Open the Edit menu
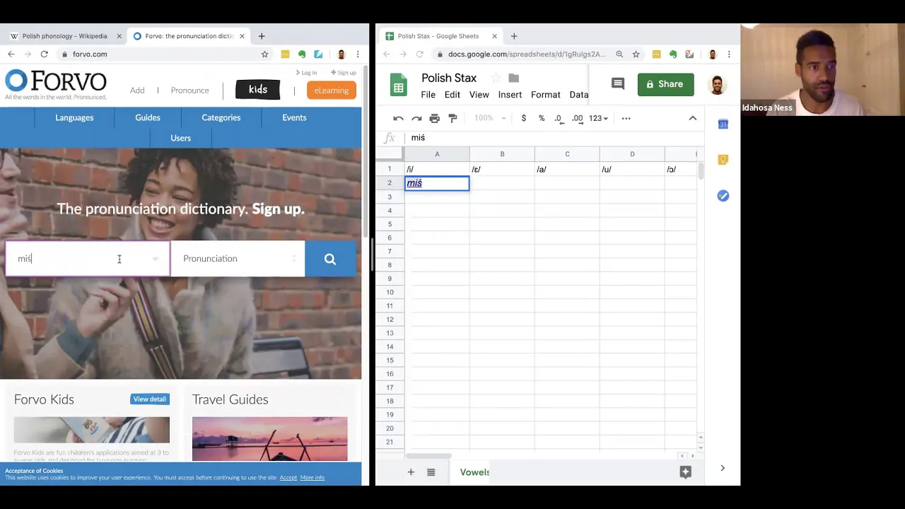905x509 pixels. [x=452, y=95]
